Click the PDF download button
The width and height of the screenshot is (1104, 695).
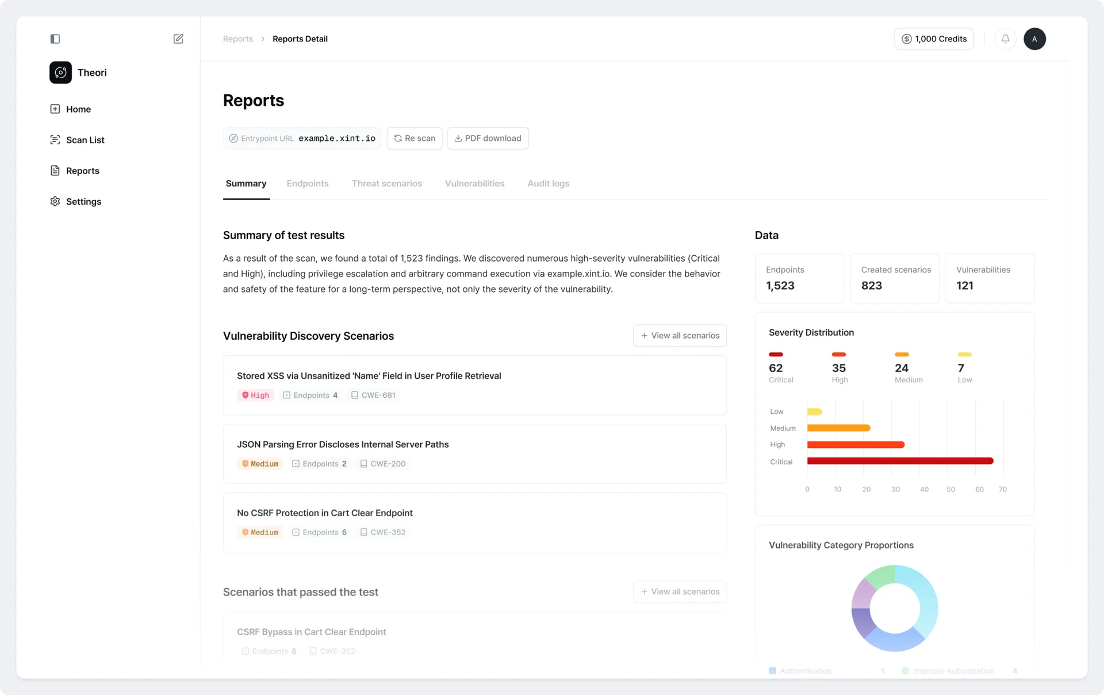coord(488,139)
